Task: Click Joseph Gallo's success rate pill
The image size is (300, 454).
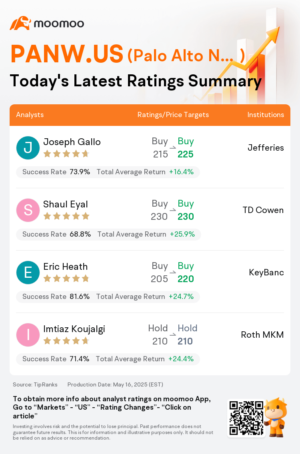Action: 108,172
